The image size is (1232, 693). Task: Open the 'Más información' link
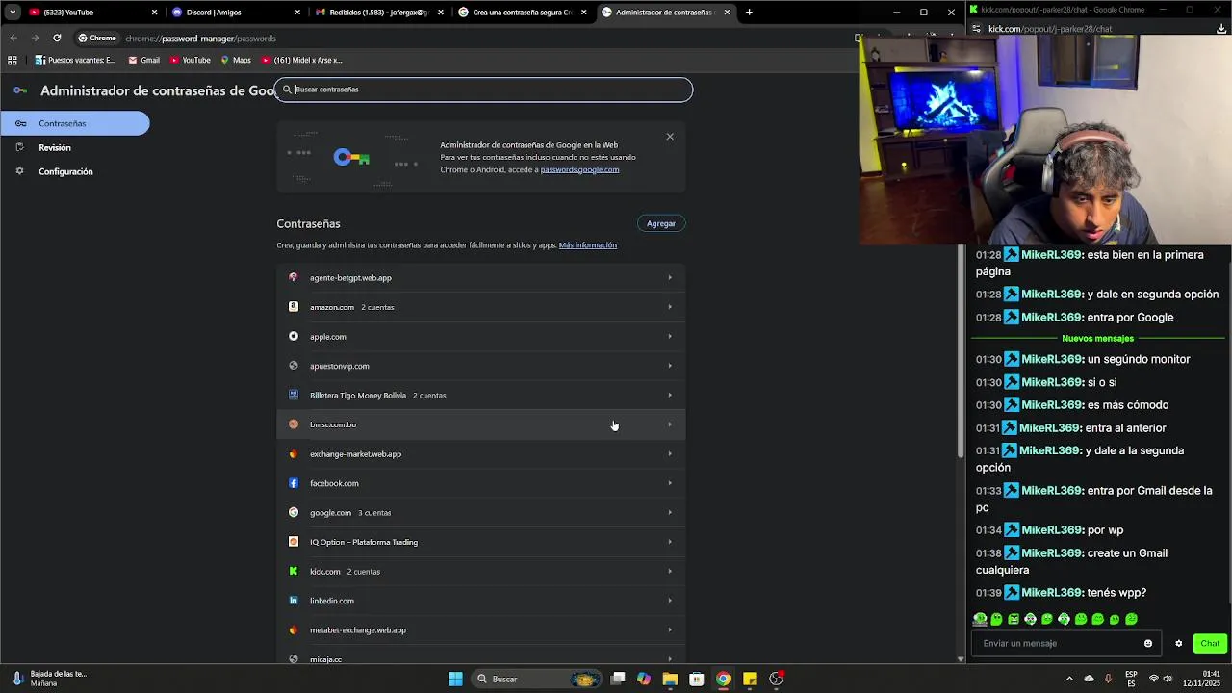(x=588, y=245)
